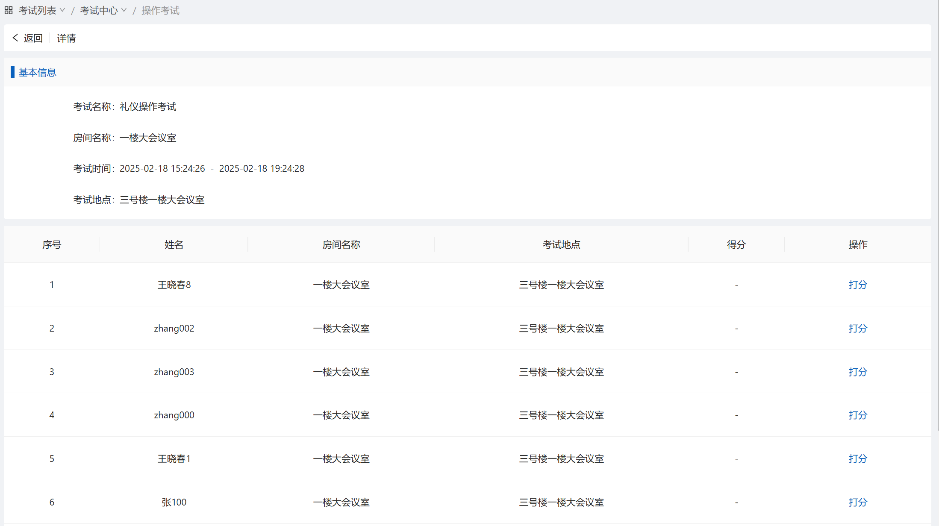This screenshot has height=526, width=939.
Task: Click the 操作 column header
Action: [857, 244]
